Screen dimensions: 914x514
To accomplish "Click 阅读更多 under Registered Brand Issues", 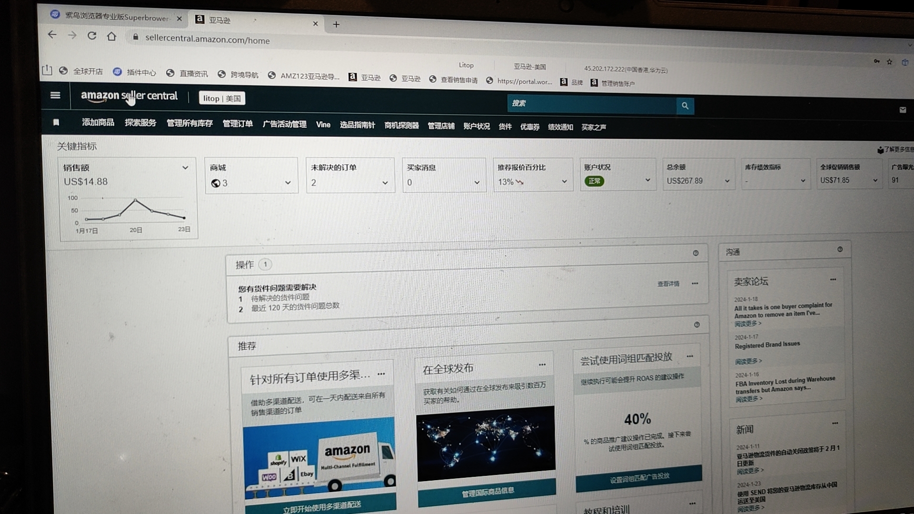I will pyautogui.click(x=748, y=361).
